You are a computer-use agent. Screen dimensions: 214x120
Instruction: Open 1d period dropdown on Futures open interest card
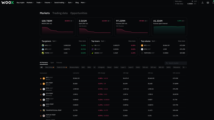pos(184,21)
